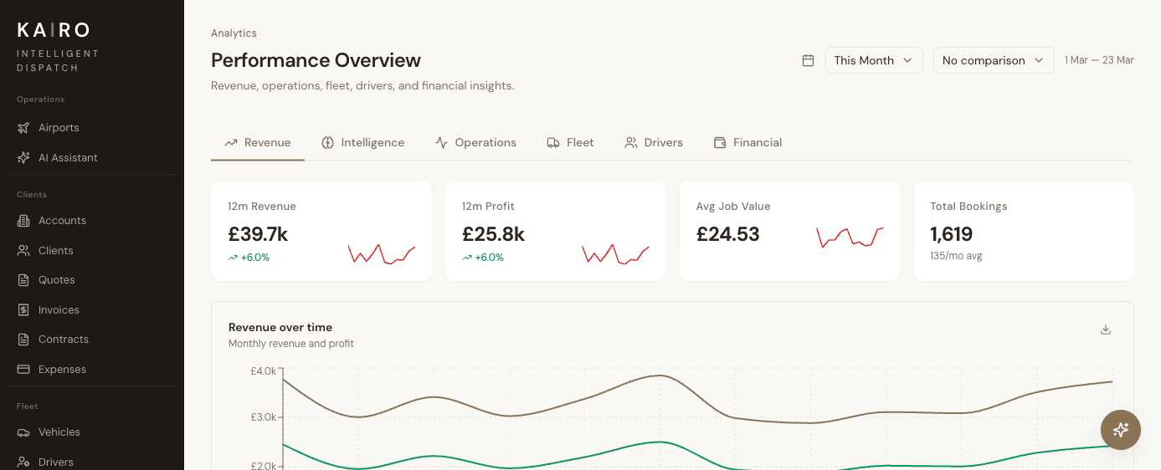Screen dimensions: 1161x470
Task: Switch to the Drivers analytics tab
Action: pos(654,143)
